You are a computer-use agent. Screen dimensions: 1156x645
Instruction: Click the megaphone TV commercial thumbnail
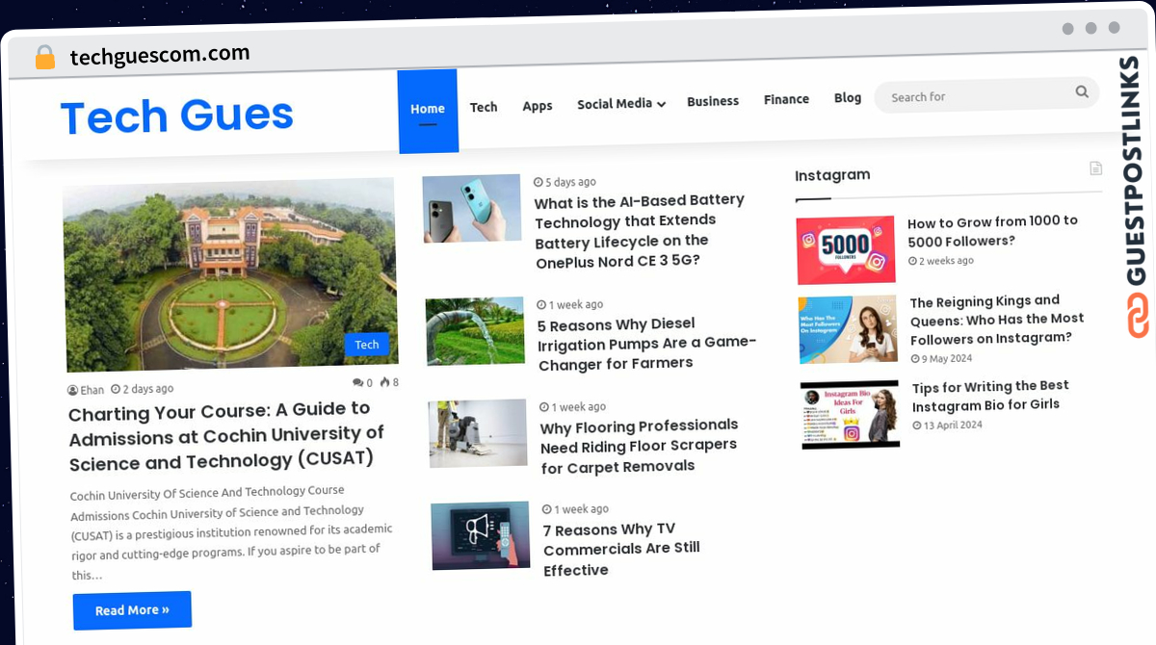pos(481,535)
